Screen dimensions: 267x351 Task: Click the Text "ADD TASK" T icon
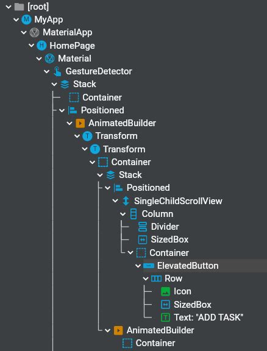pos(165,317)
